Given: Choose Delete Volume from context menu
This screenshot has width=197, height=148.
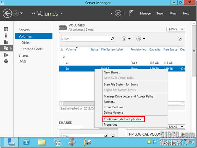Looking at the screenshot, I should click(113, 112).
